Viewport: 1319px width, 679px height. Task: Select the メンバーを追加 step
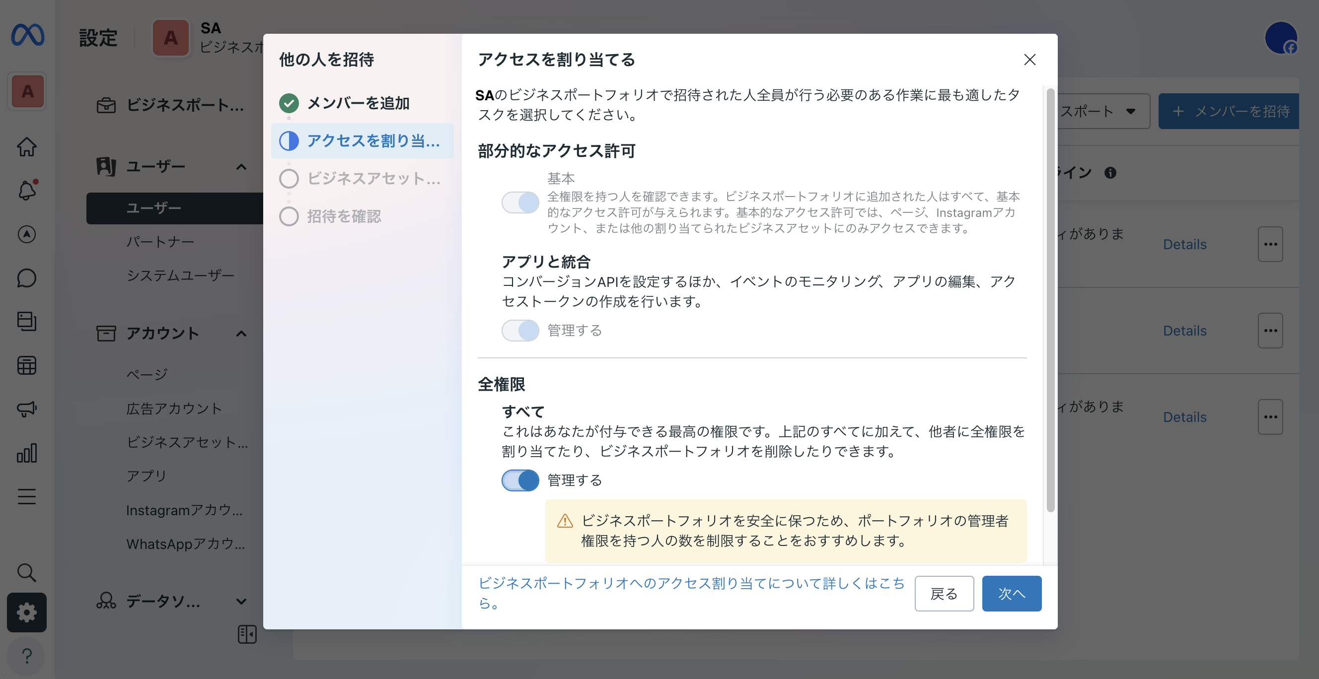[358, 103]
